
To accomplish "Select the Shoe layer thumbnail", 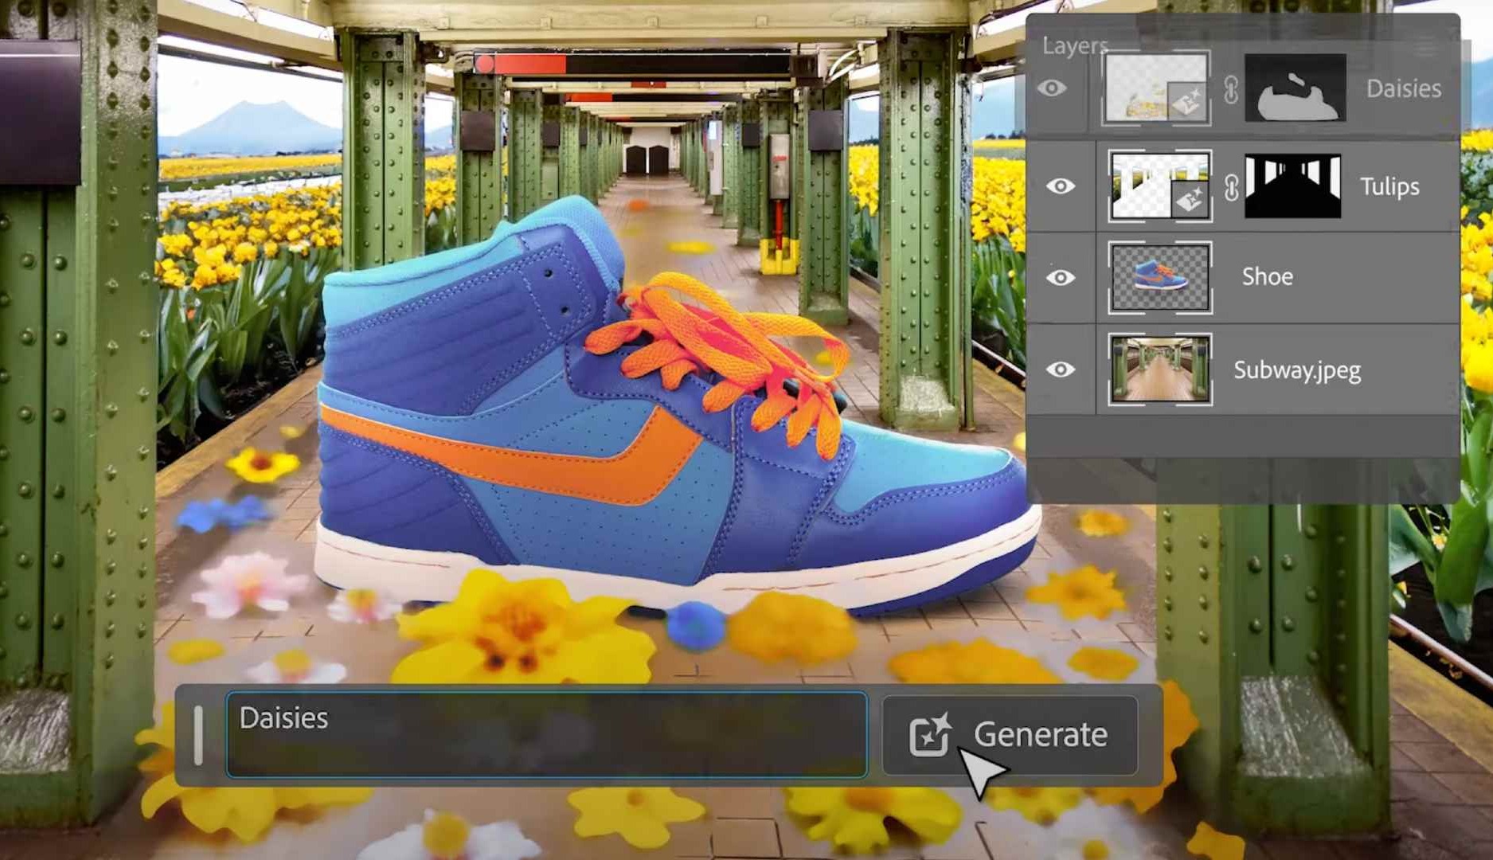I will tap(1160, 277).
